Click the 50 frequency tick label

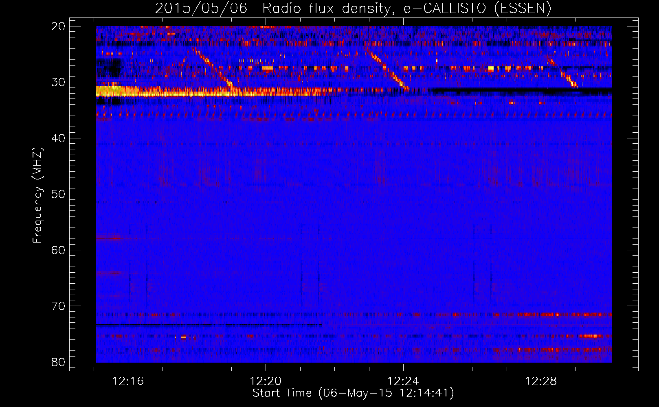point(58,194)
